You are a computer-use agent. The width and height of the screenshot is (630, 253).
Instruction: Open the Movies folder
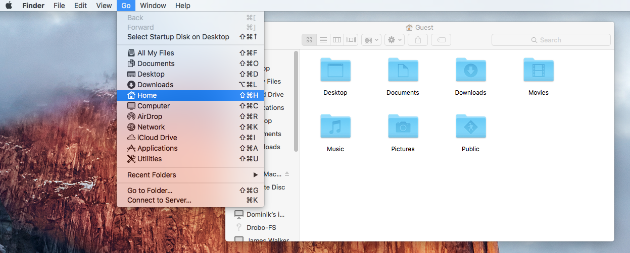tap(538, 71)
